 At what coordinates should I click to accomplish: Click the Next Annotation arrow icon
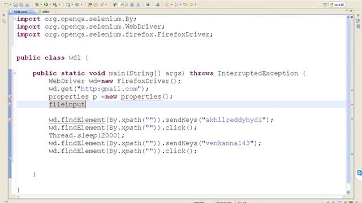coord(167,5)
